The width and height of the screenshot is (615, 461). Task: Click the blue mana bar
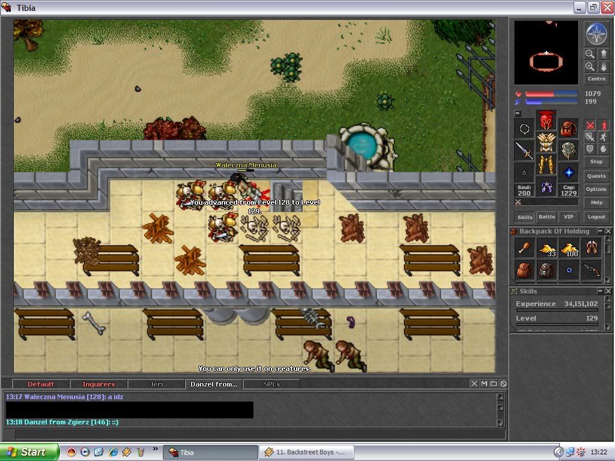(x=551, y=102)
